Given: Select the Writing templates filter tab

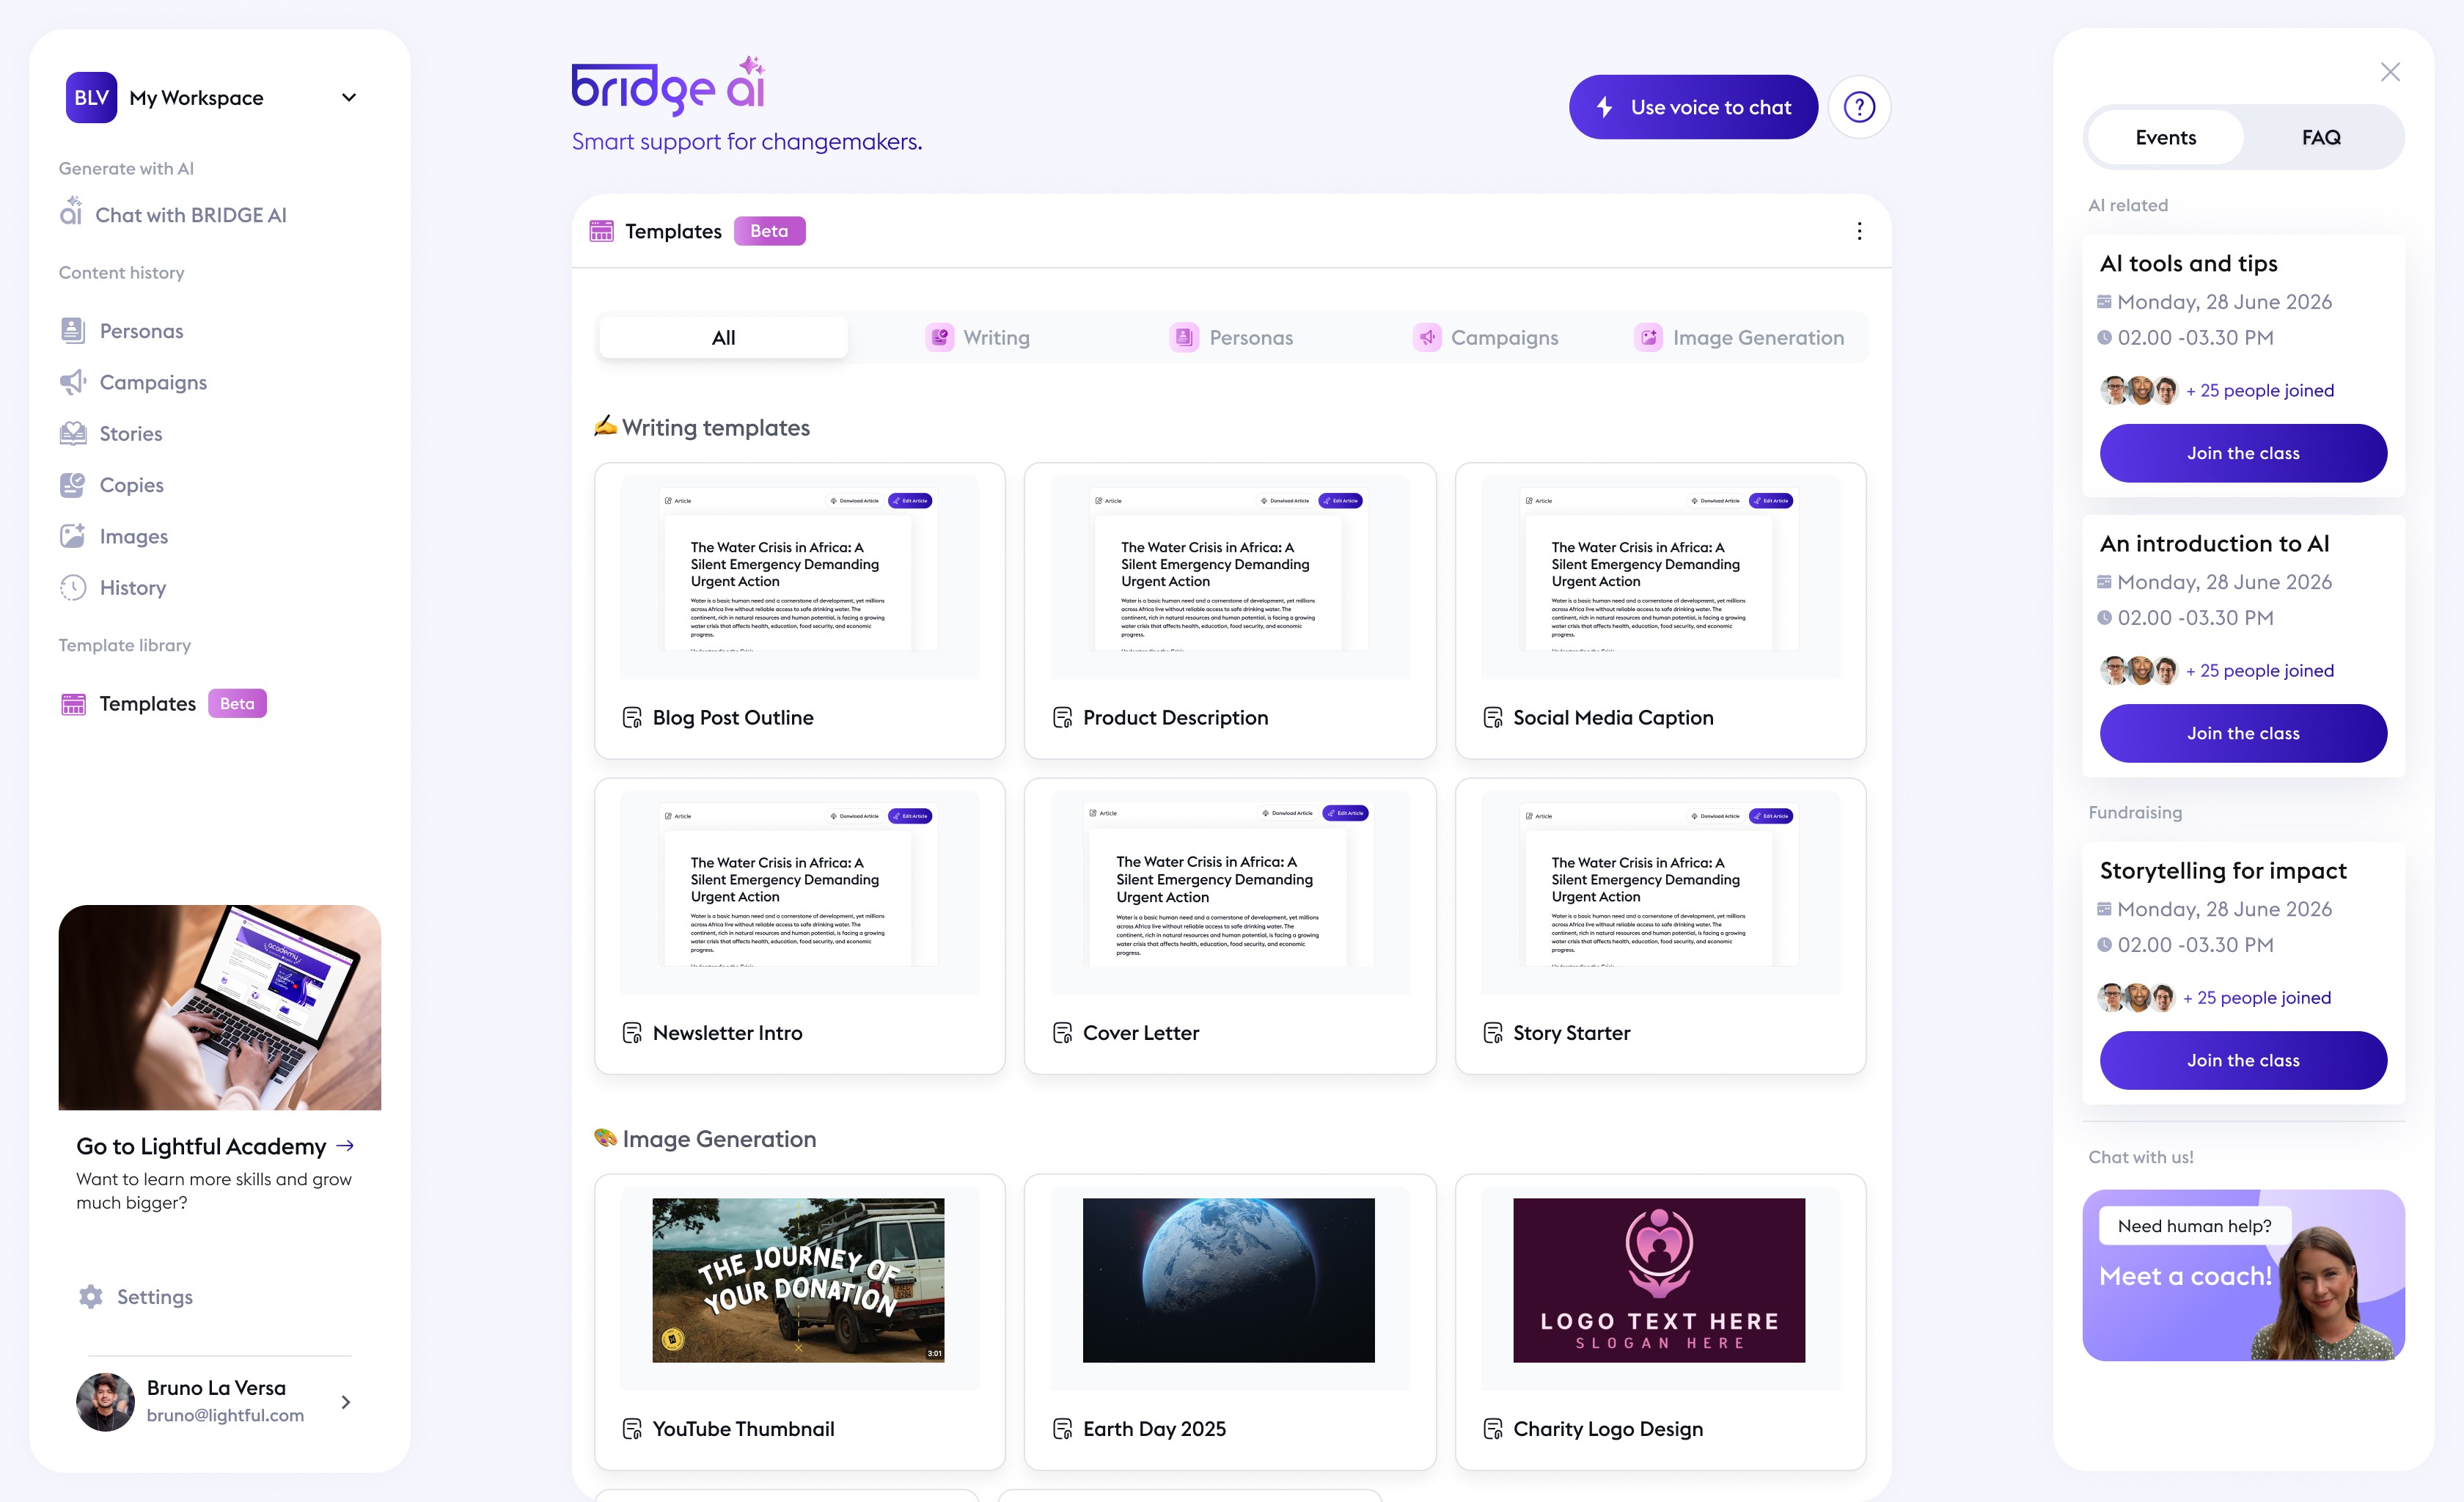Looking at the screenshot, I should 978,338.
